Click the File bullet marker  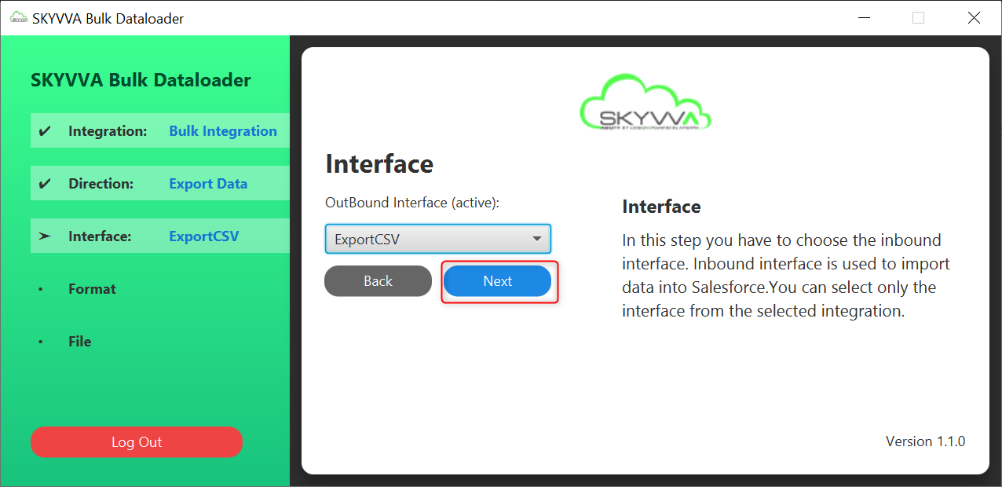[x=41, y=342]
